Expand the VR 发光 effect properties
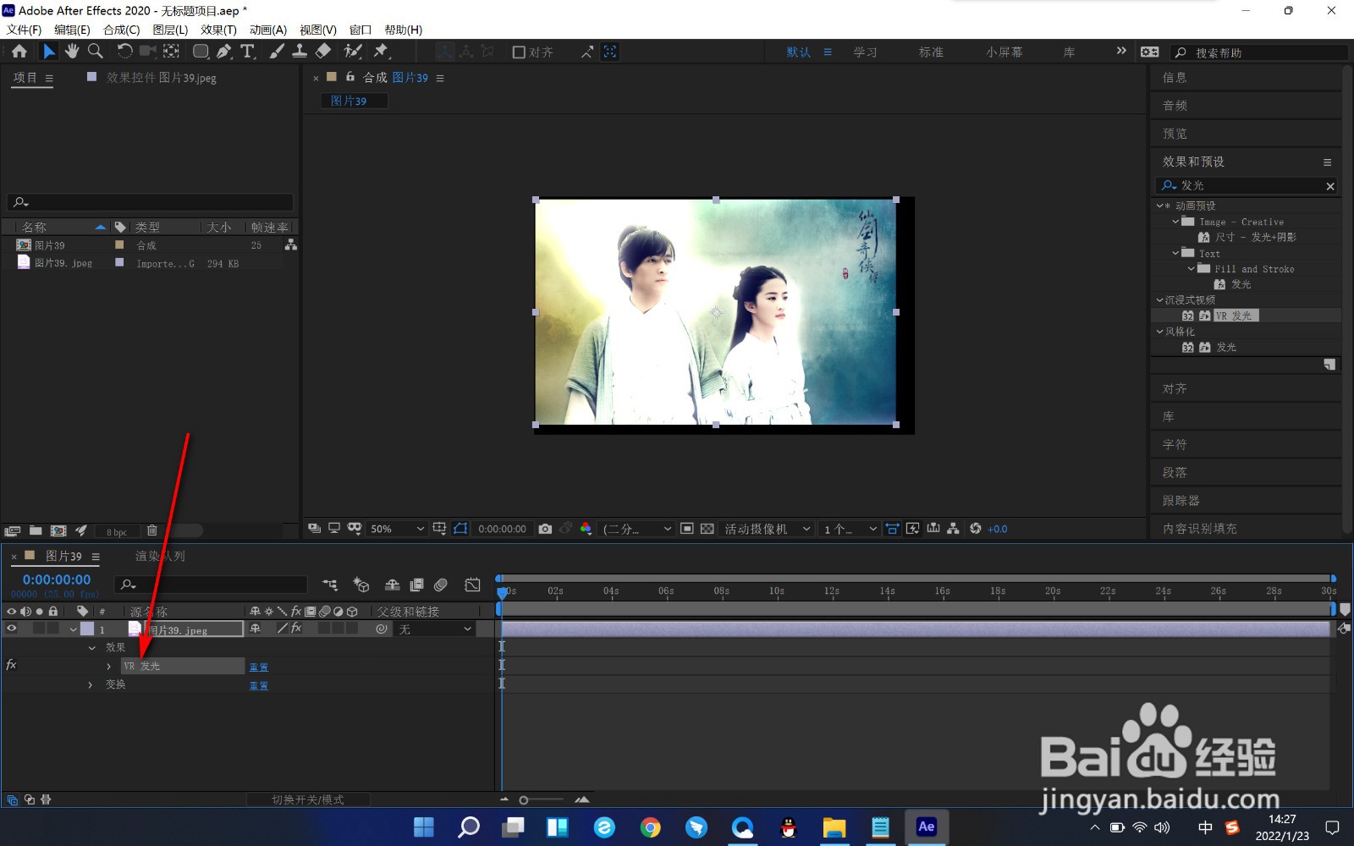 point(108,667)
